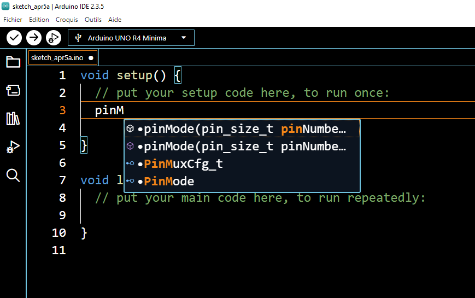Open the Sketchbook folder sidebar icon
Image resolution: width=475 pixels, height=298 pixels.
pos(13,62)
